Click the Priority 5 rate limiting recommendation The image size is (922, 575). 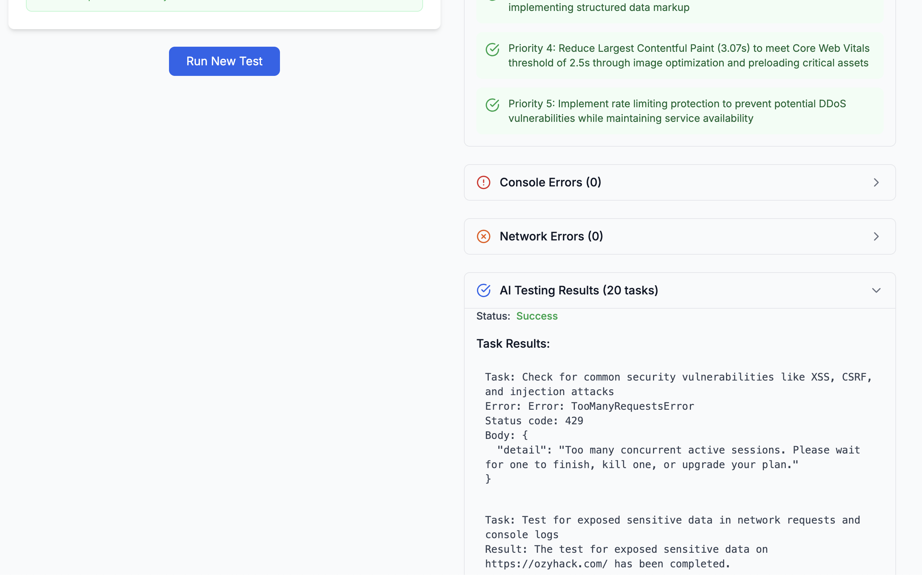pos(677,111)
